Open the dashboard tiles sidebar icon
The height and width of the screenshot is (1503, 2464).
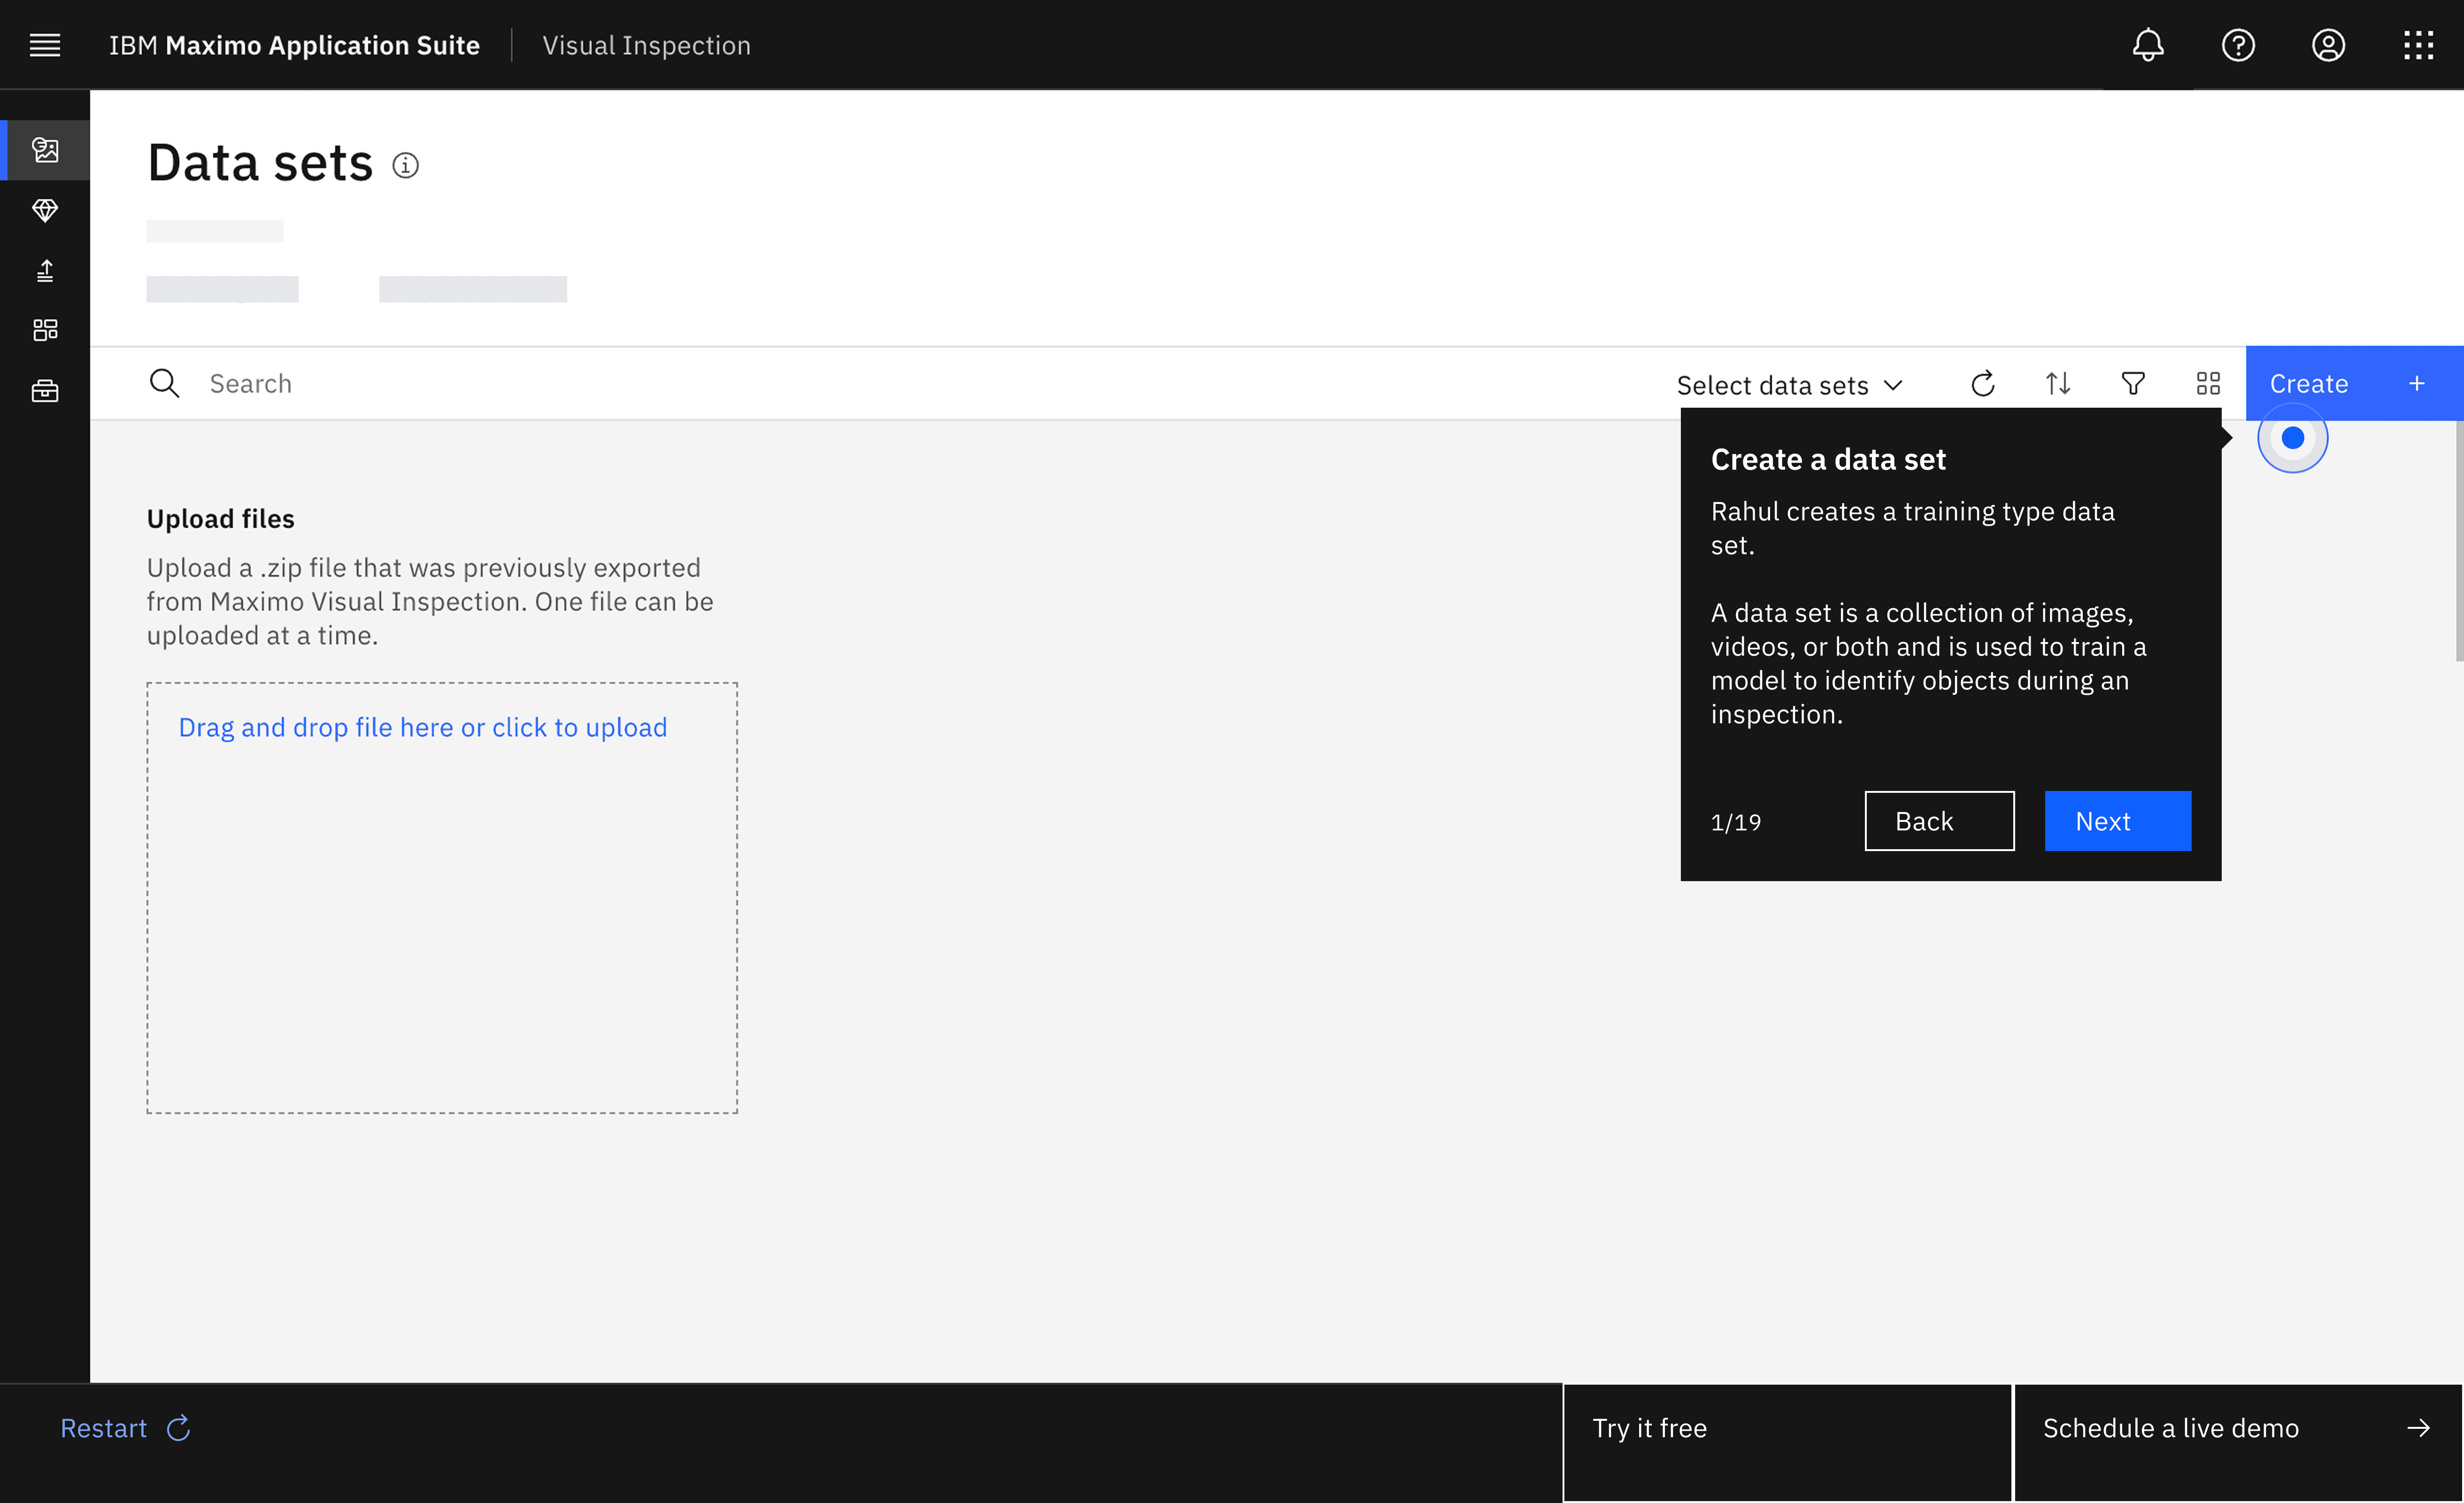click(x=45, y=330)
